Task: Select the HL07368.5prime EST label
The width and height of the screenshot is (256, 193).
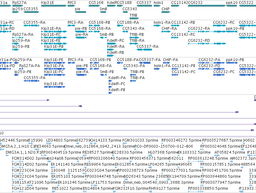Action: (x=163, y=152)
